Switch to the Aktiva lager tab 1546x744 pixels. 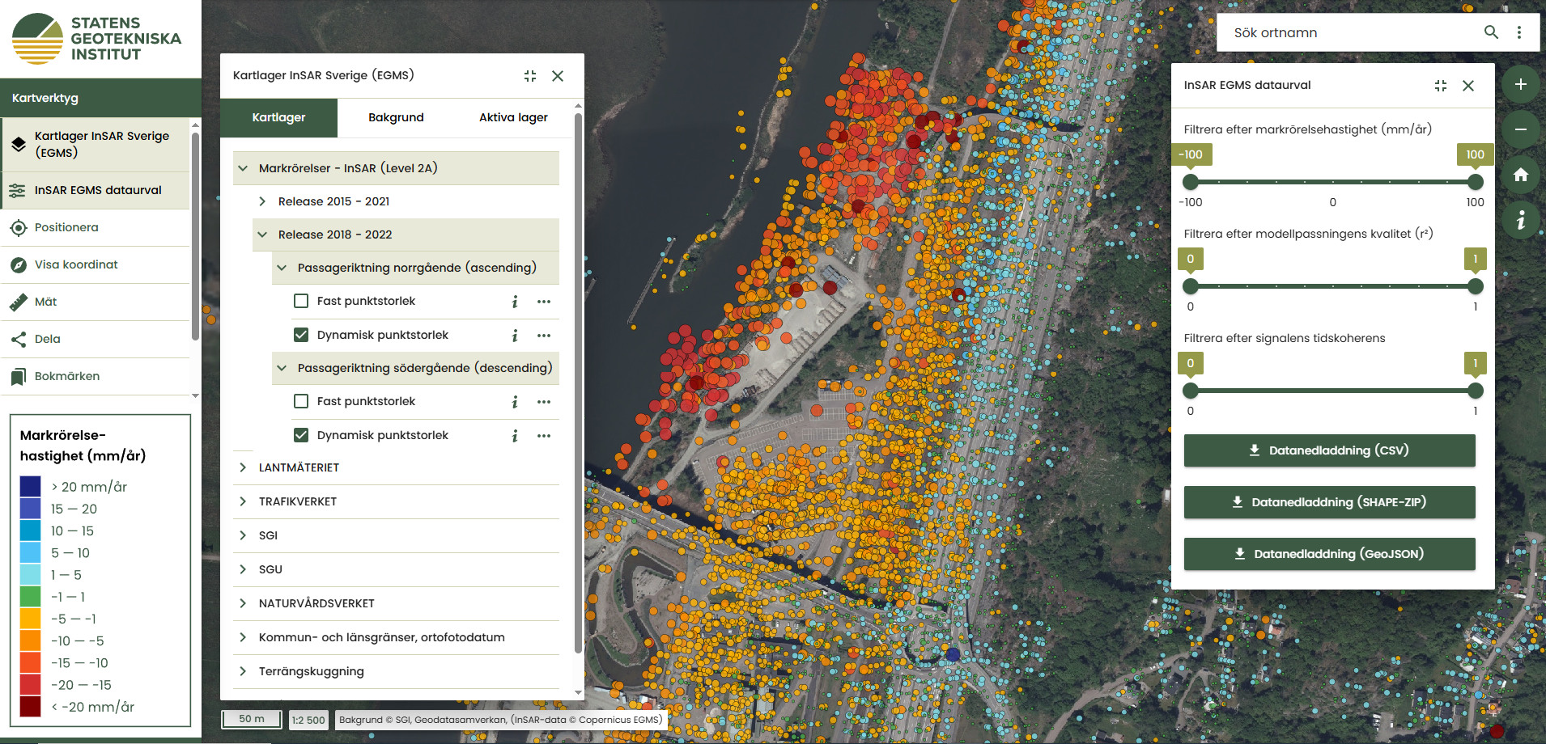click(x=513, y=117)
